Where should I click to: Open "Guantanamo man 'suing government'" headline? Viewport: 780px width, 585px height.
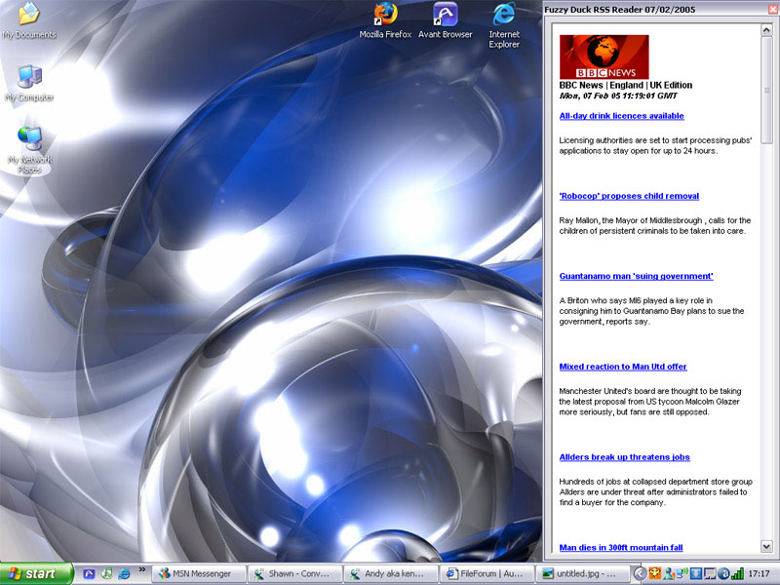click(636, 276)
